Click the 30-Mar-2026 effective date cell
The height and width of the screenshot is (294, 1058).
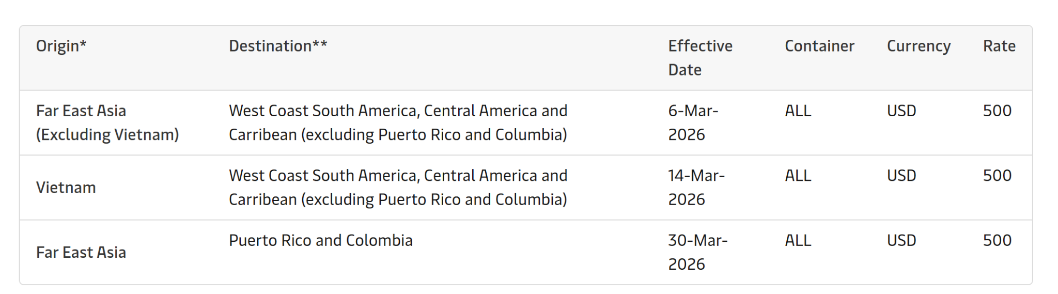coord(697,252)
